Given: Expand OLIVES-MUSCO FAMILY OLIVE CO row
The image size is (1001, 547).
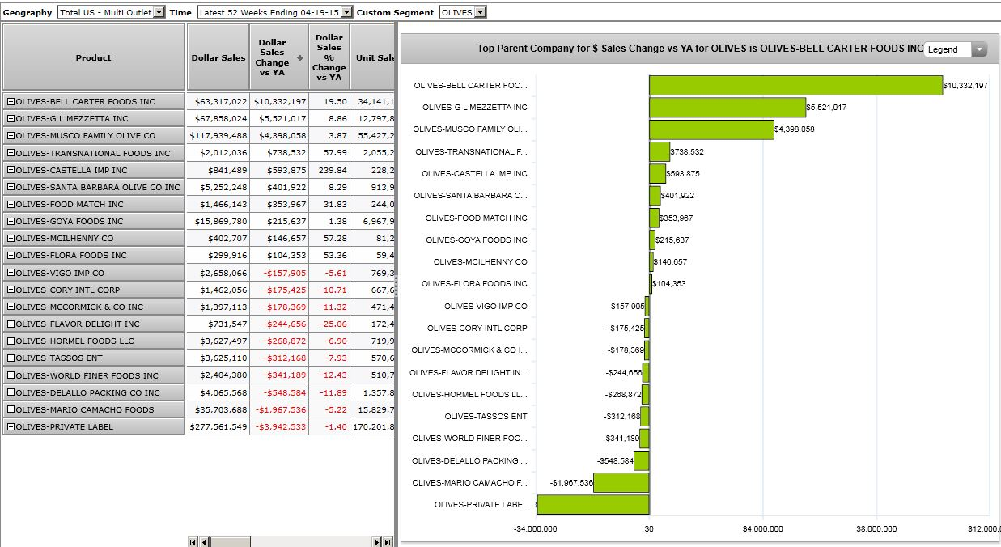Looking at the screenshot, I should 11,136.
